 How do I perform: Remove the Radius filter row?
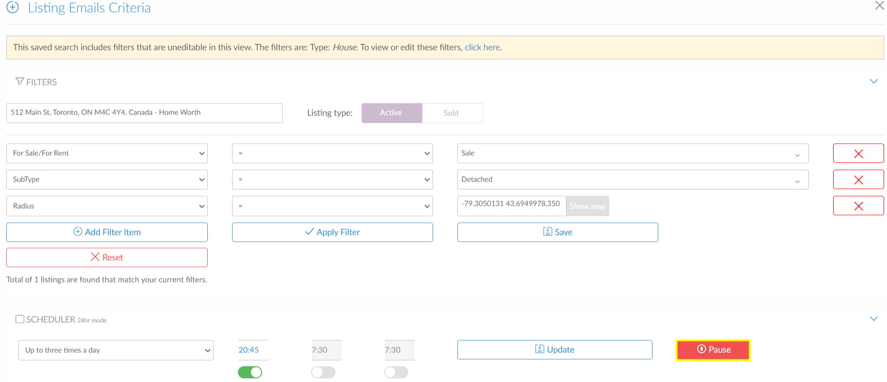click(858, 206)
